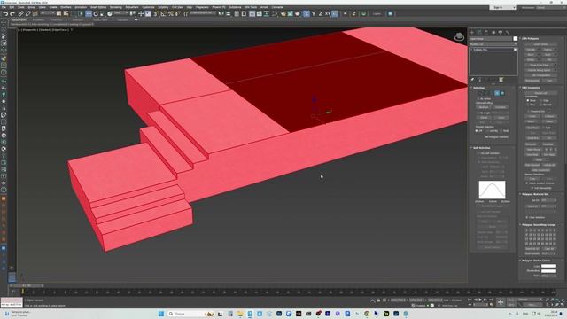
Task: Open the Create command panel tab
Action: pyautogui.click(x=472, y=32)
